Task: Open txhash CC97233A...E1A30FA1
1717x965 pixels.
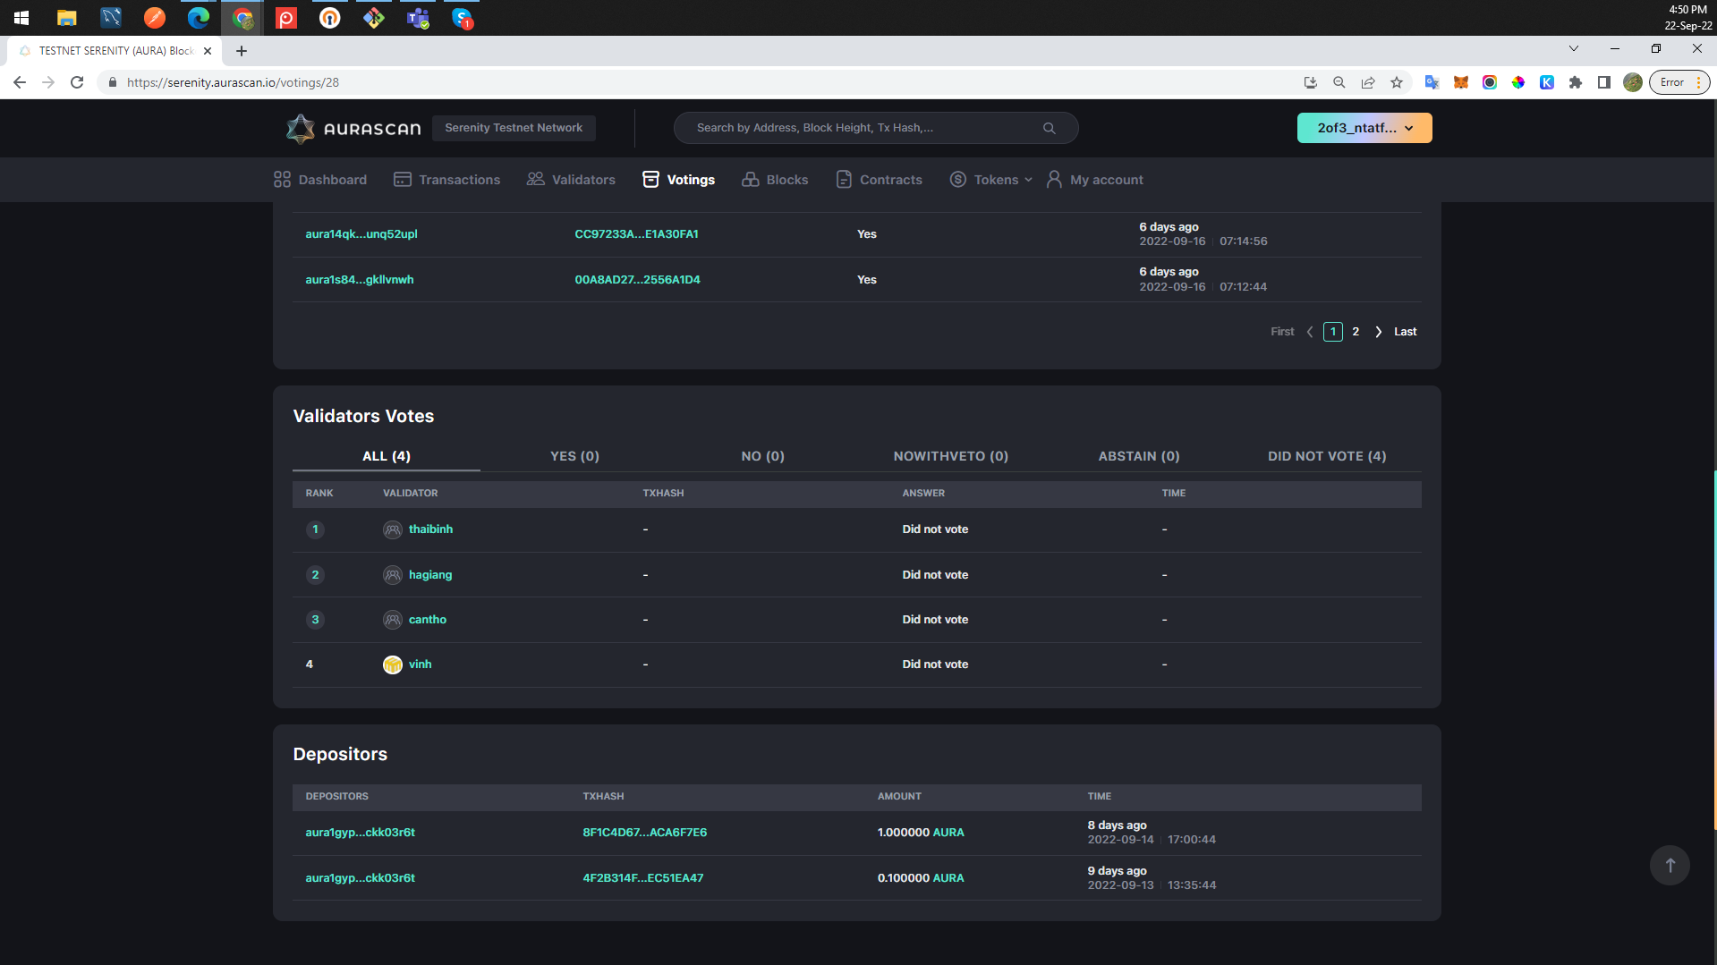Action: click(636, 233)
